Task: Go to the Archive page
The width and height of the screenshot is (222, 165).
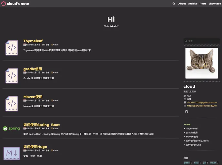Action: point(193,4)
